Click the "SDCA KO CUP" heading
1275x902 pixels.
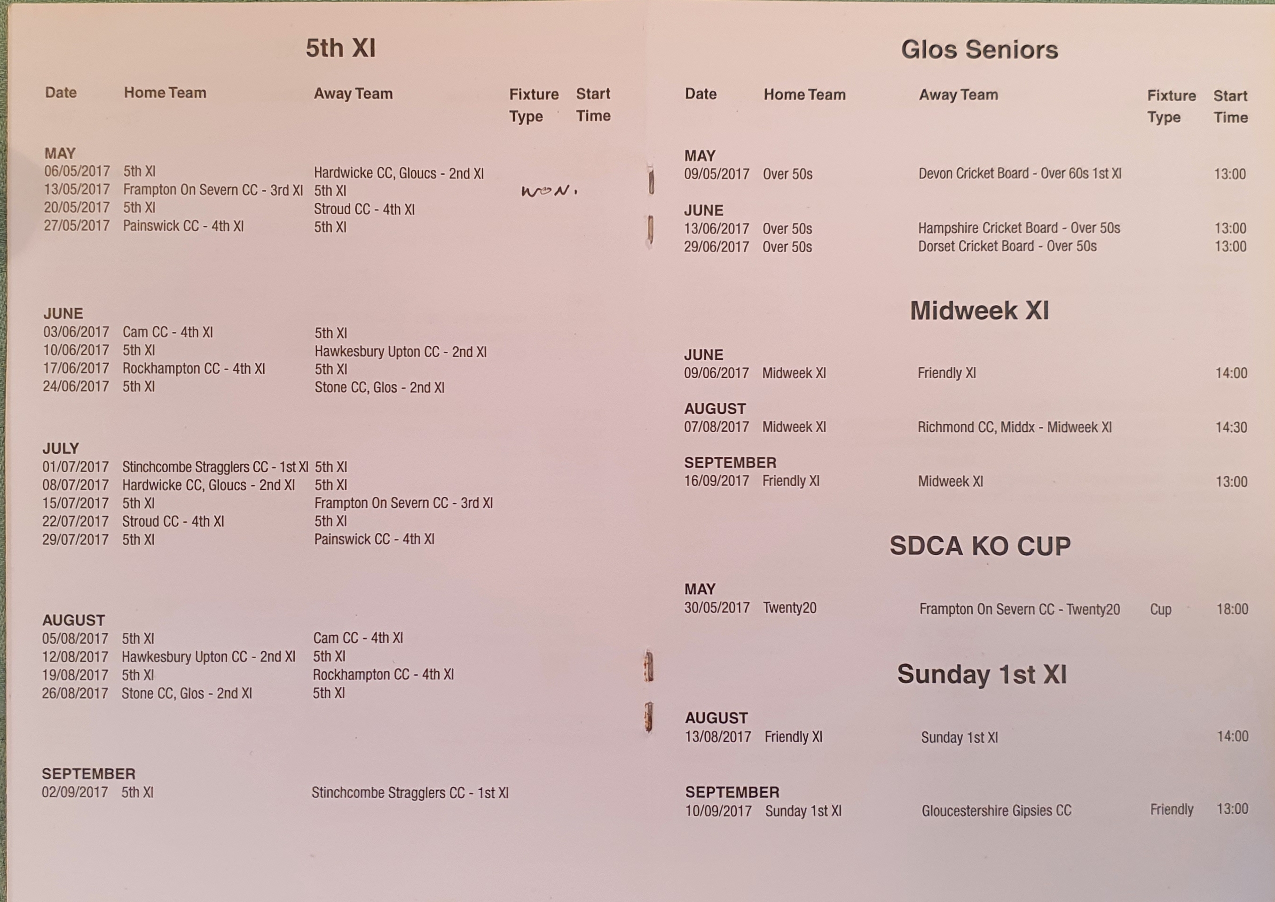(x=979, y=546)
